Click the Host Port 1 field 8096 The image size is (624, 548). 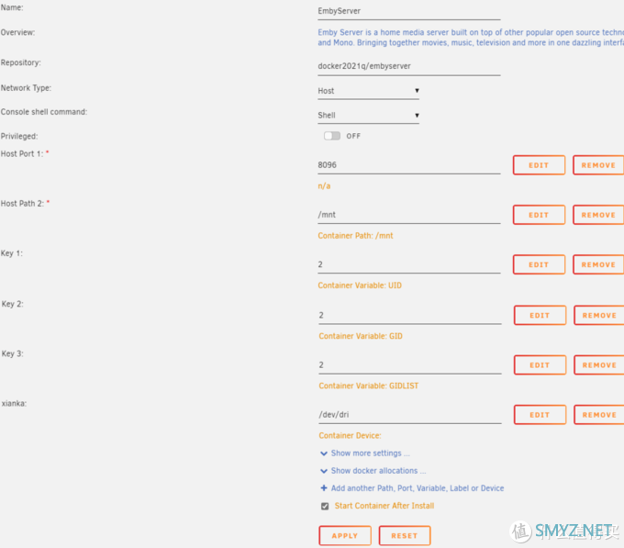pyautogui.click(x=408, y=165)
